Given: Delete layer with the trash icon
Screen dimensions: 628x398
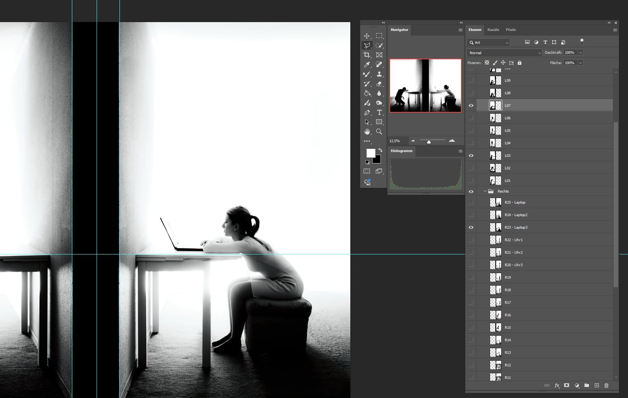Looking at the screenshot, I should (607, 385).
